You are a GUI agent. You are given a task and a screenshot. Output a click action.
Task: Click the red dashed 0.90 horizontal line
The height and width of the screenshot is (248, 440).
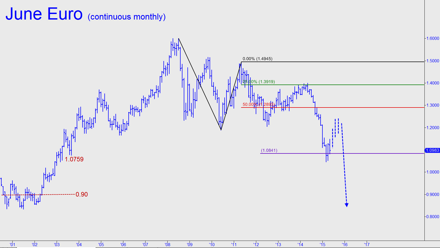click(x=53, y=195)
